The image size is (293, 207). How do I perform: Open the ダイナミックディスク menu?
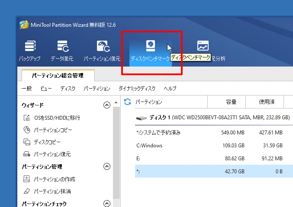coord(137,88)
